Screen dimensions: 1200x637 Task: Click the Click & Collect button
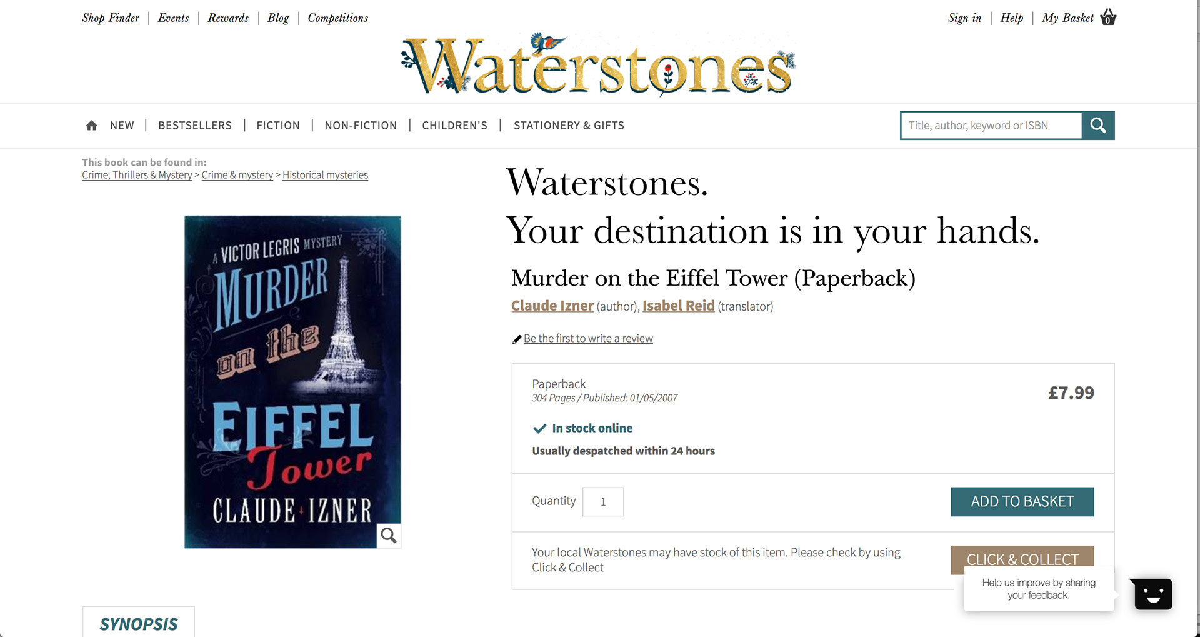coord(1022,557)
